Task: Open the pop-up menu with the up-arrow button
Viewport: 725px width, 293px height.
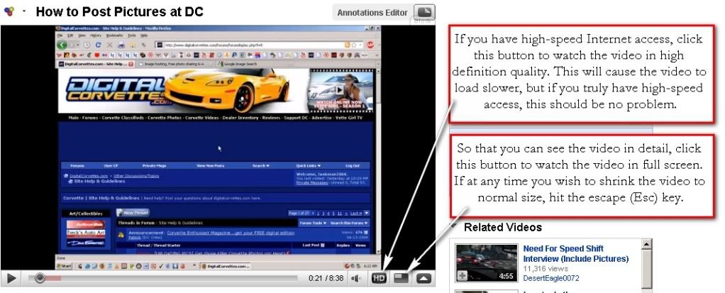Action: click(424, 278)
